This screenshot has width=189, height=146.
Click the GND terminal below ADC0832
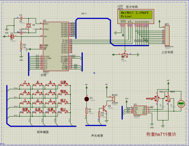coord(152,125)
